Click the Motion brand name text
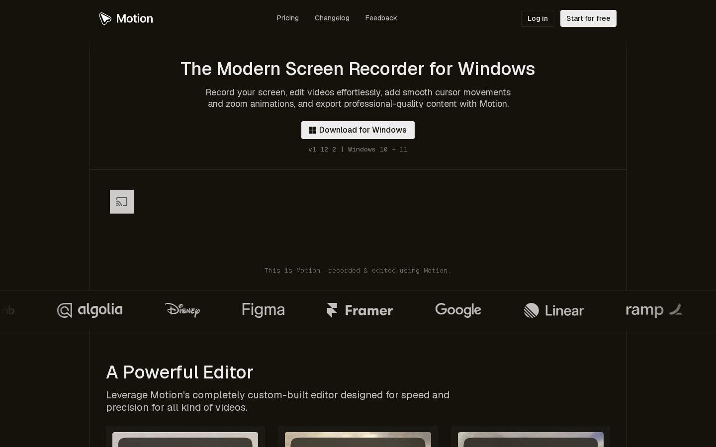This screenshot has width=716, height=447. click(134, 18)
